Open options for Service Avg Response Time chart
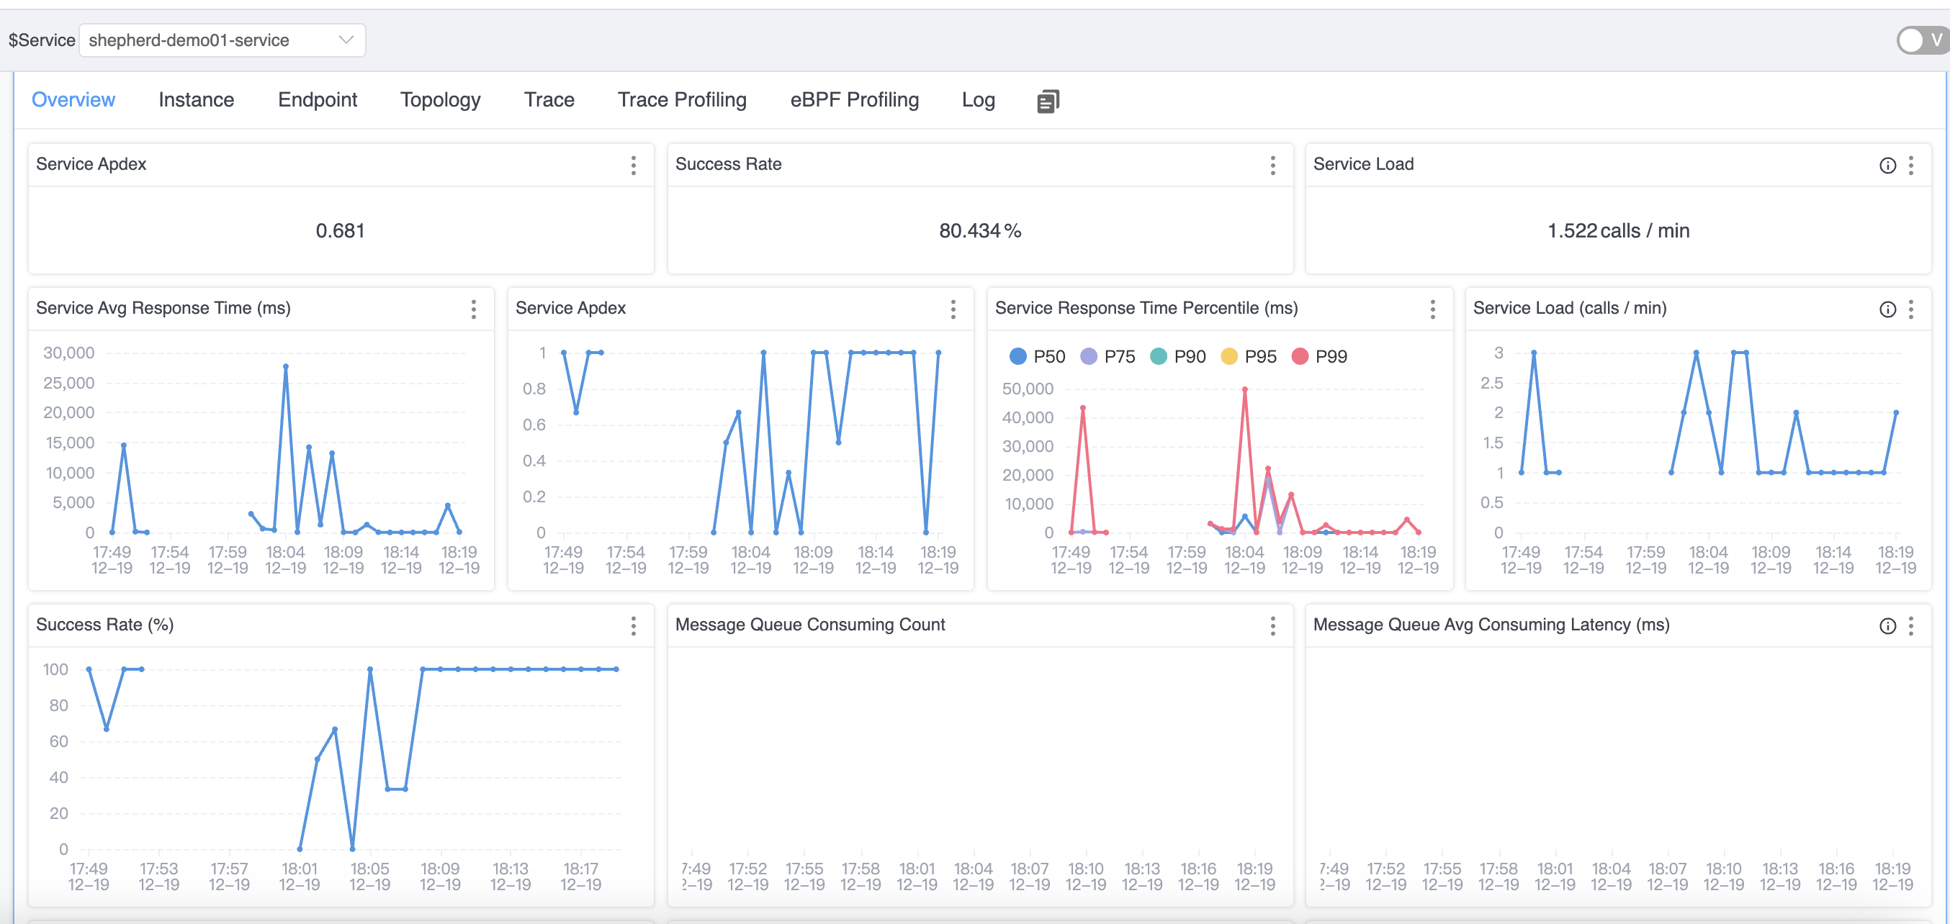Screen dimensions: 1950x924 click(473, 309)
